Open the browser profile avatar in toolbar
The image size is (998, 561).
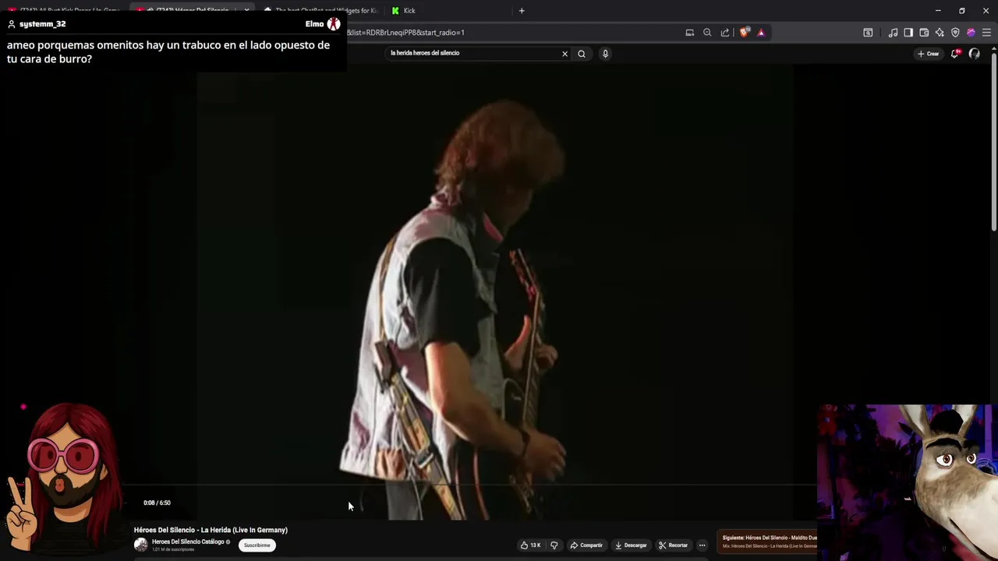[971, 33]
